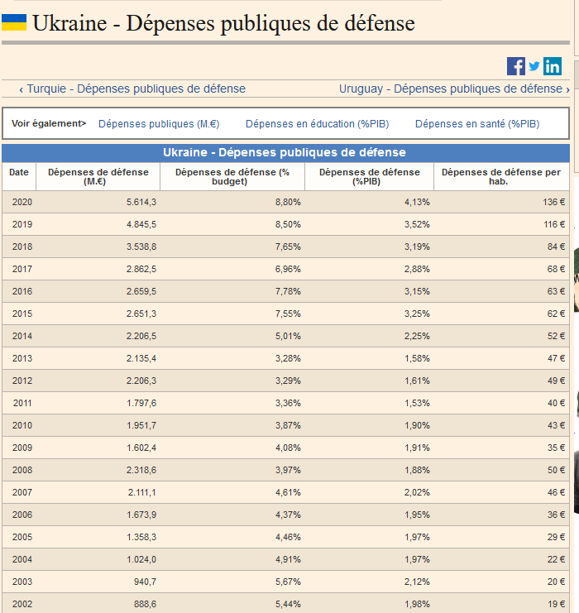Select value 1.602,4 cell
The width and height of the screenshot is (579, 613).
coord(98,448)
